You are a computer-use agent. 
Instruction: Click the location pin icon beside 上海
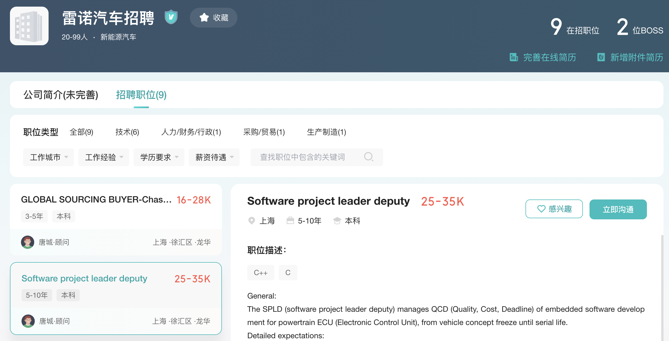tap(251, 221)
